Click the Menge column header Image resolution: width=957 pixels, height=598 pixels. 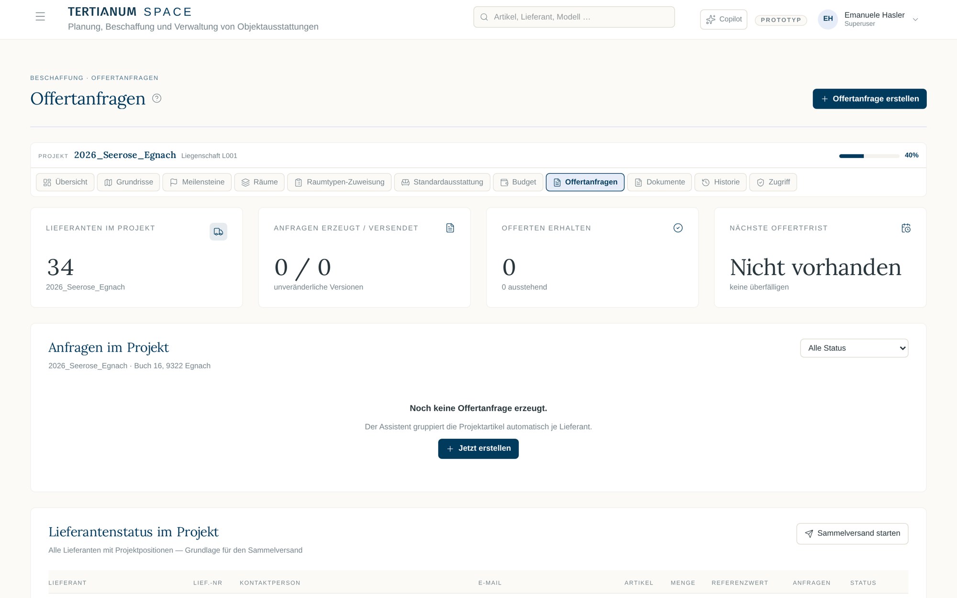pyautogui.click(x=683, y=583)
